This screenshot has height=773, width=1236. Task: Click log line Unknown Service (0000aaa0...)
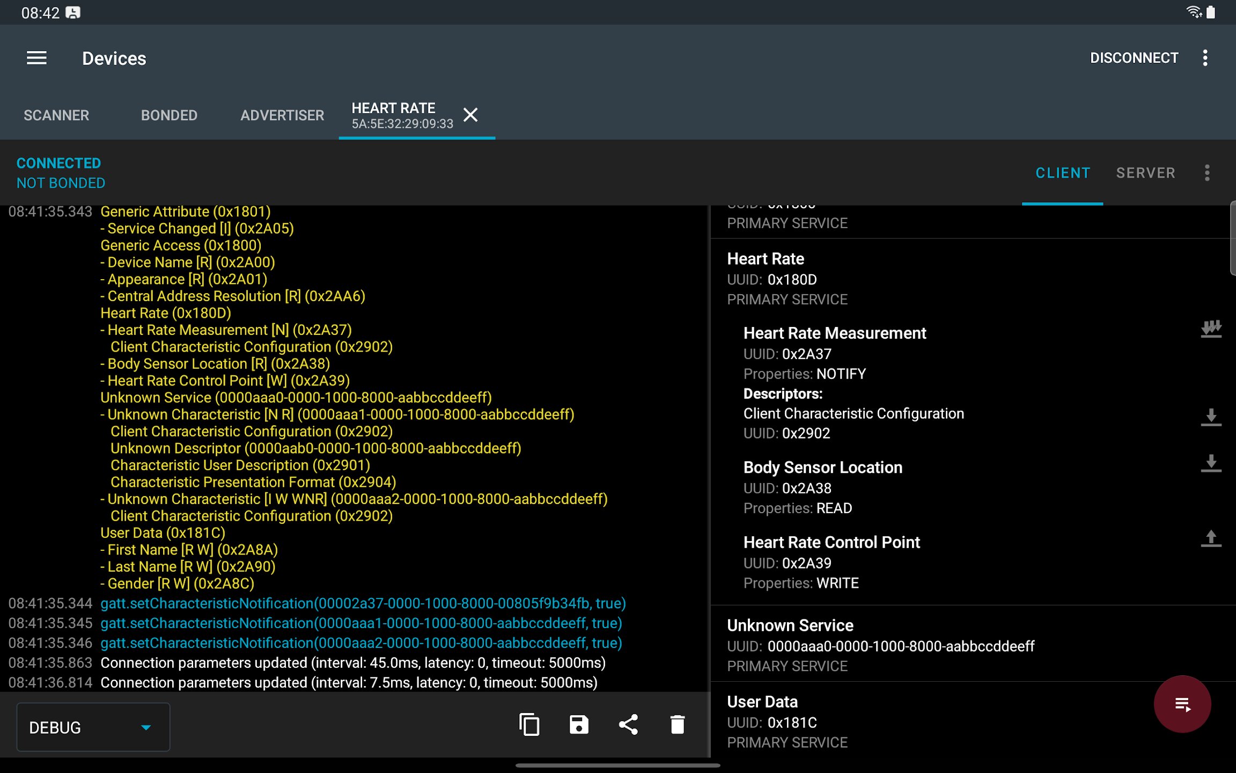click(296, 398)
